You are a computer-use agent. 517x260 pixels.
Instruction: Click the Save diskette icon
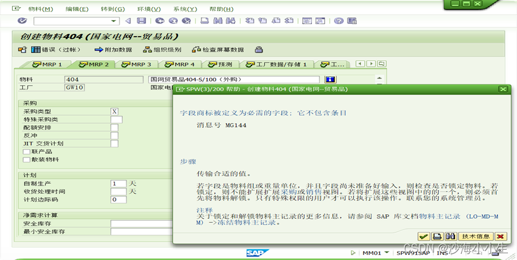click(x=141, y=21)
